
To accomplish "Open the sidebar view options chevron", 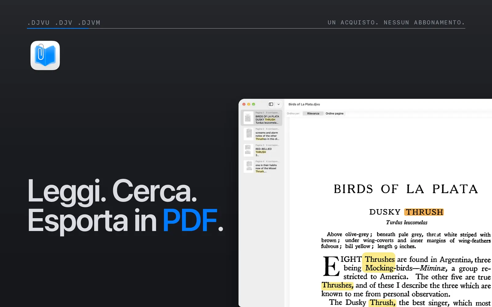I will [279, 104].
